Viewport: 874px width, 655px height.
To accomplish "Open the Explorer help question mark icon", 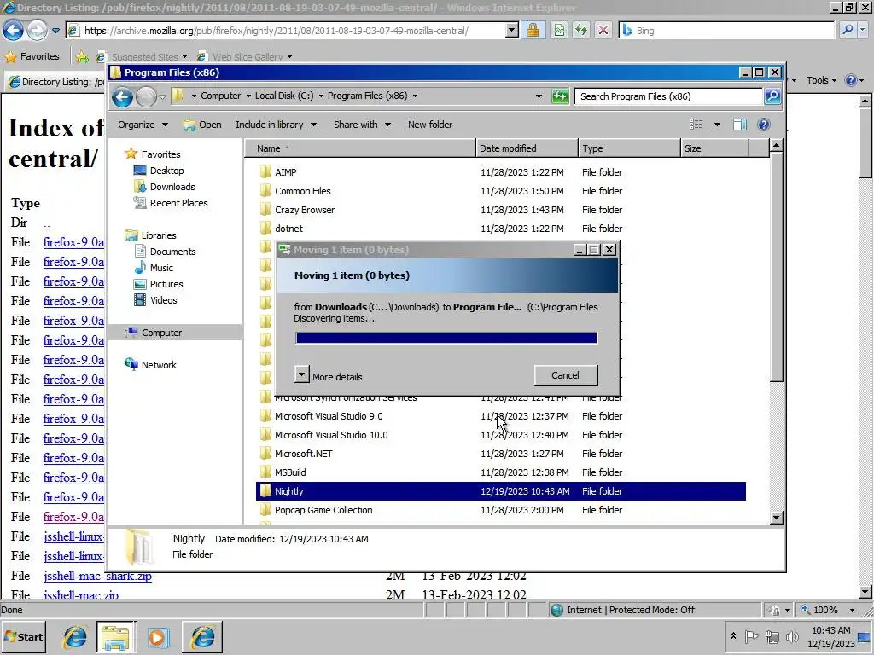I will point(764,125).
